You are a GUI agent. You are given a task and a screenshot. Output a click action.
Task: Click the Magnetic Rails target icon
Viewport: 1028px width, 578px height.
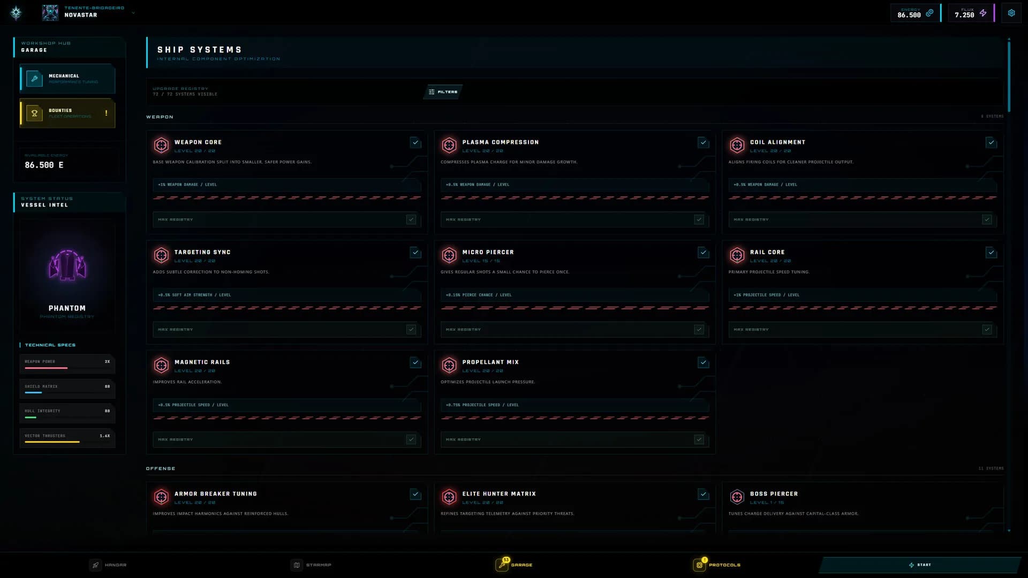pyautogui.click(x=161, y=365)
